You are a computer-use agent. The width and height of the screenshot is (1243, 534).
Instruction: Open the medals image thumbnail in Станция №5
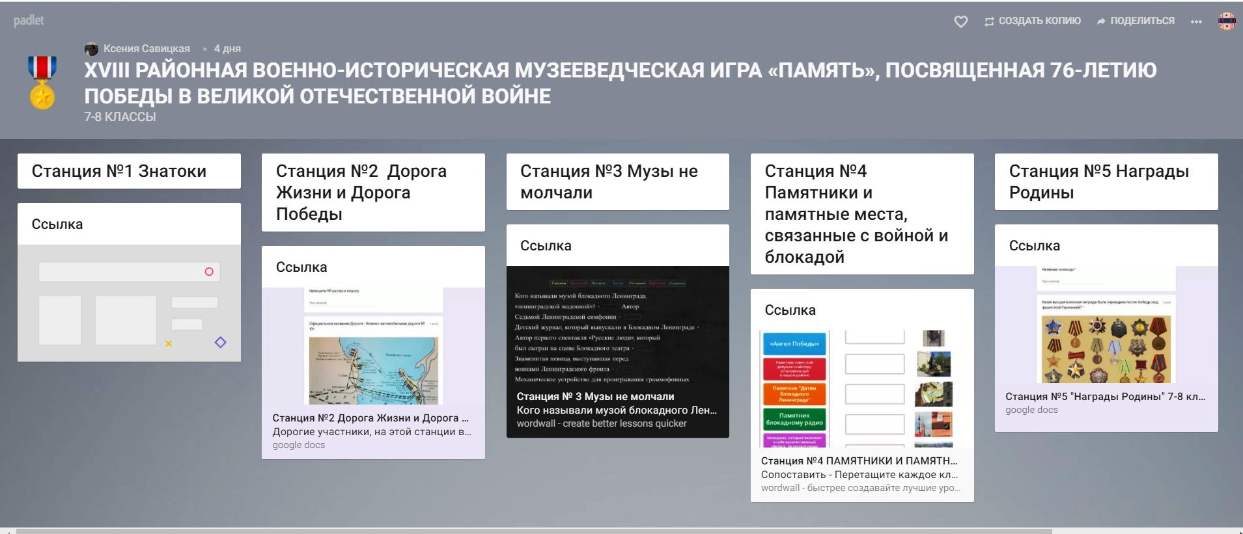(1106, 325)
